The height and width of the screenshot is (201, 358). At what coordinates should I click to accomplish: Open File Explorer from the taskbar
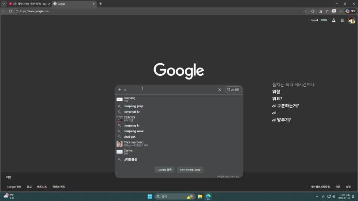click(200, 196)
